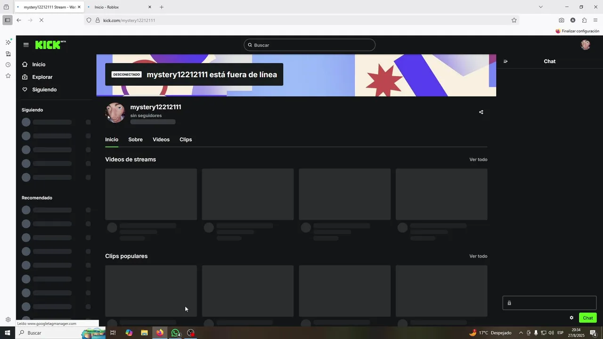603x339 pixels.
Task: Open Firefox View tab icon
Action: pyautogui.click(x=6, y=7)
